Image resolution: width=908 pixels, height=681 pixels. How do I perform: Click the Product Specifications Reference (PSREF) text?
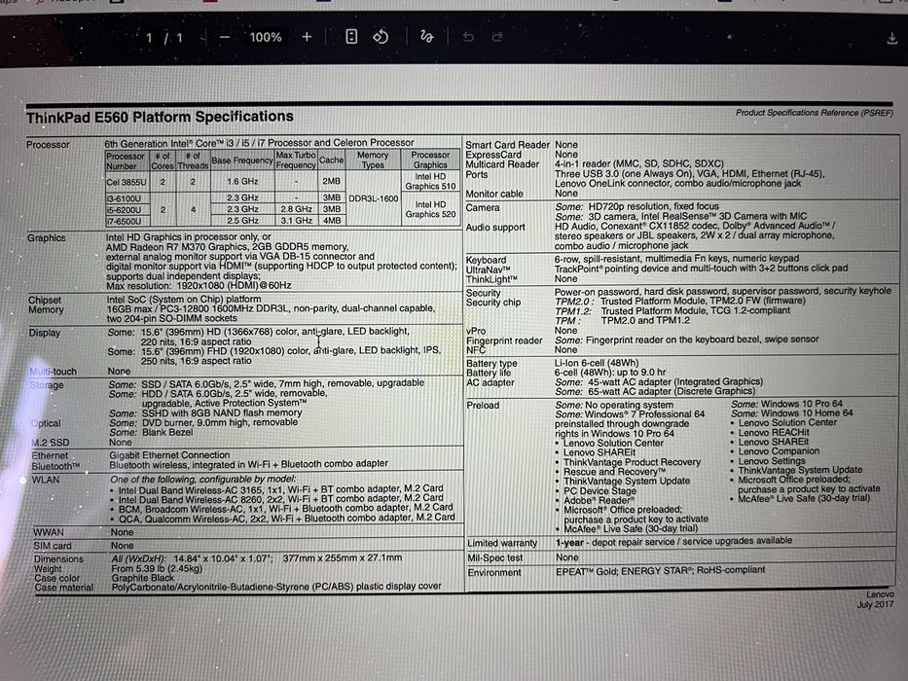[x=815, y=112]
